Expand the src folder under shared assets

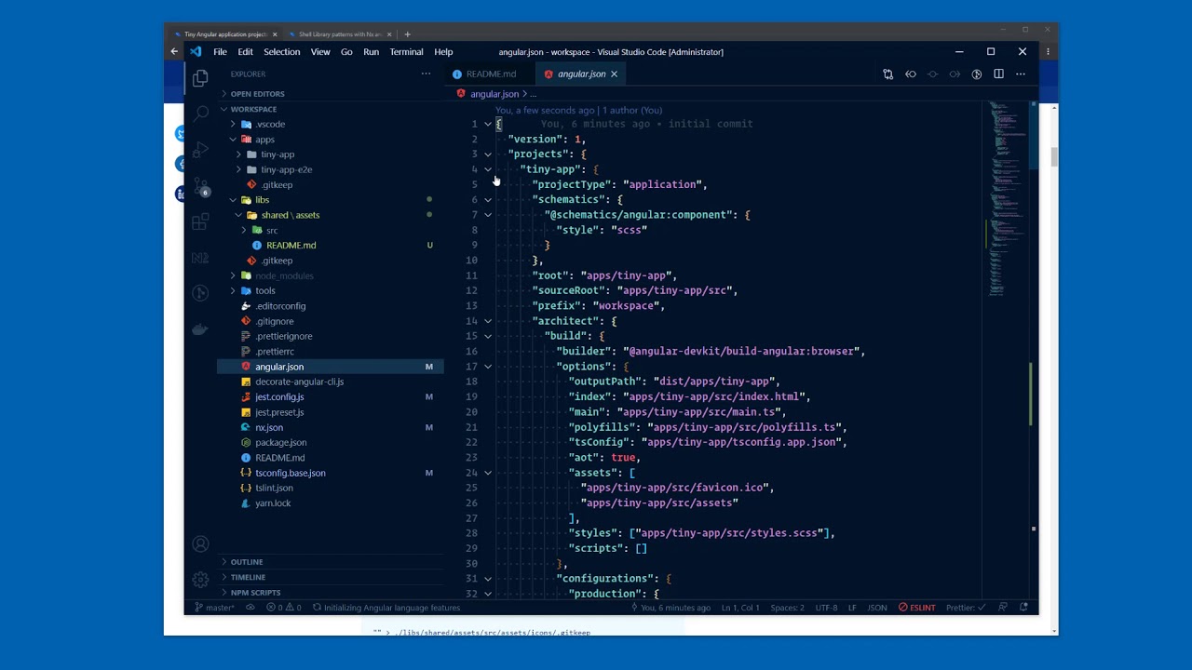point(271,230)
